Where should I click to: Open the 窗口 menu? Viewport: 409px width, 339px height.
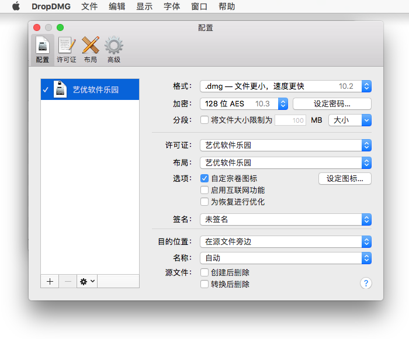pyautogui.click(x=199, y=6)
